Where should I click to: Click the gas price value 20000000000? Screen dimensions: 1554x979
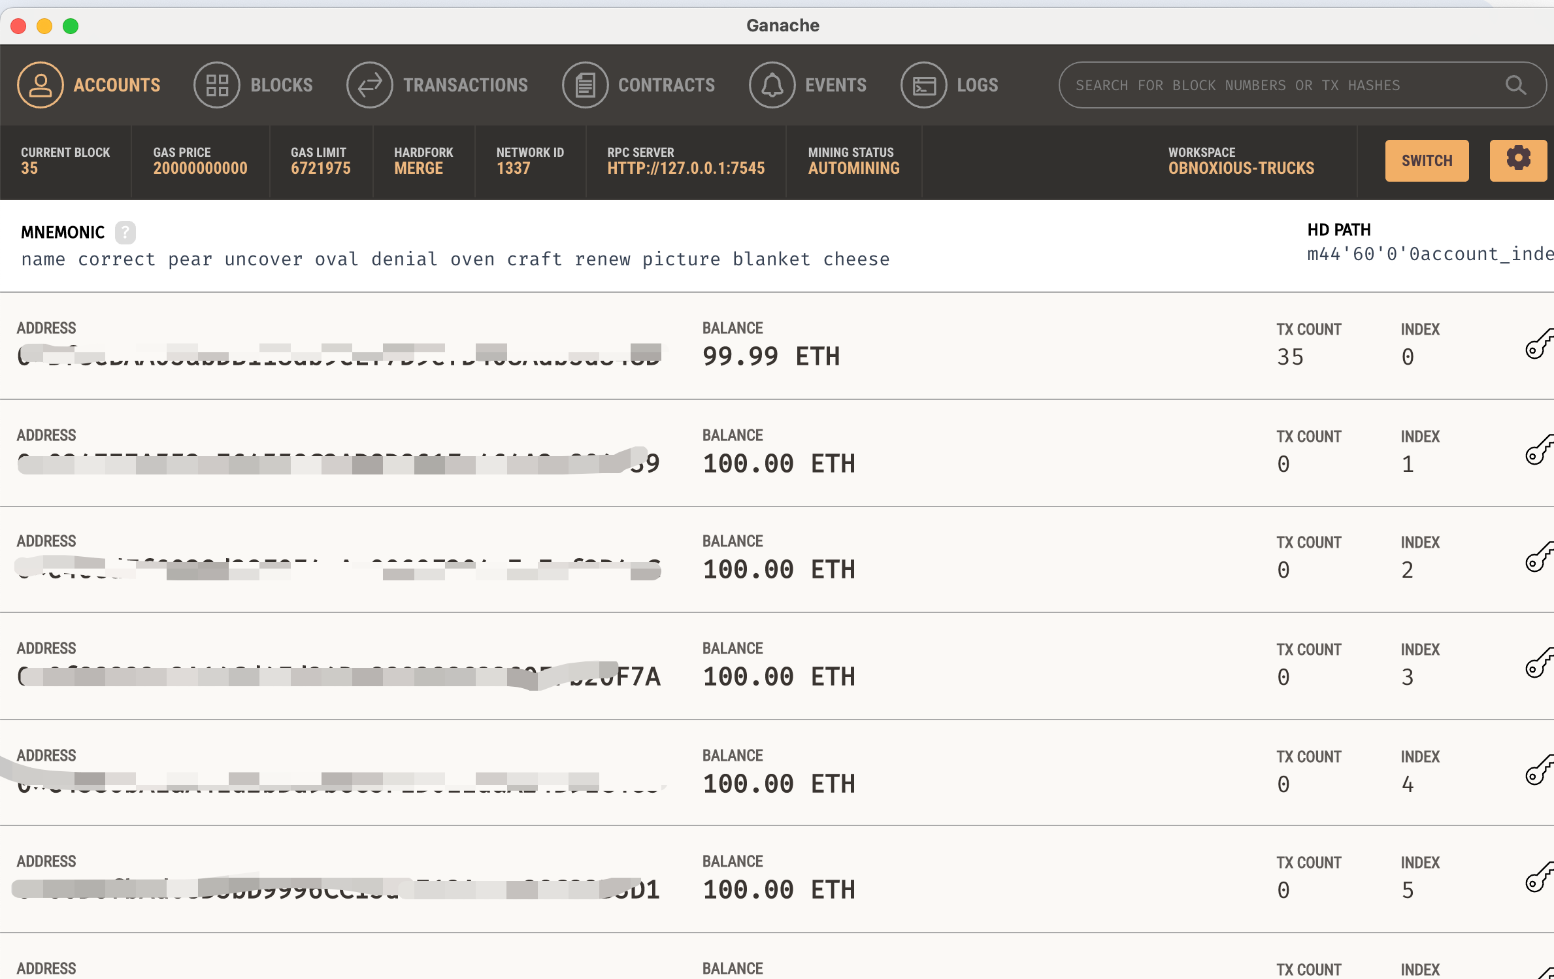(200, 169)
